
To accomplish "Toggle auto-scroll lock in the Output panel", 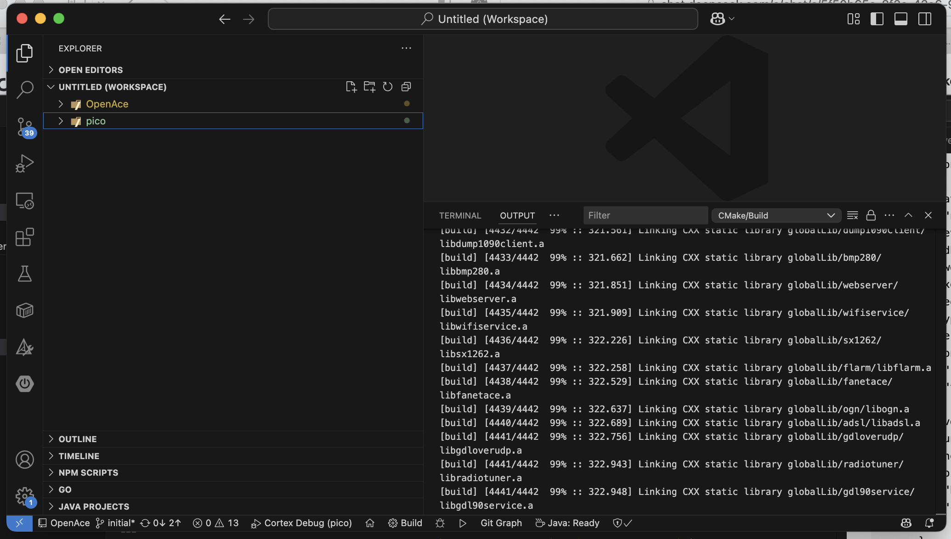I will tap(871, 215).
